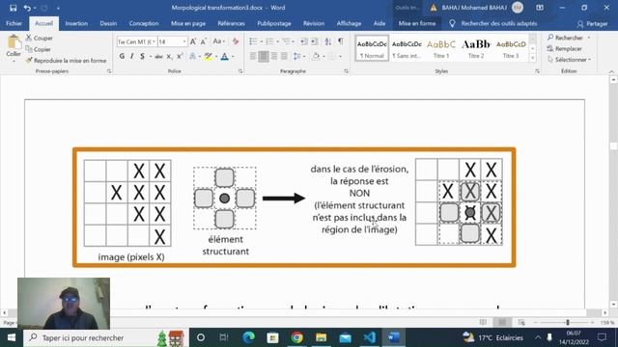
Task: Open the font name dropdown
Action: 154,41
